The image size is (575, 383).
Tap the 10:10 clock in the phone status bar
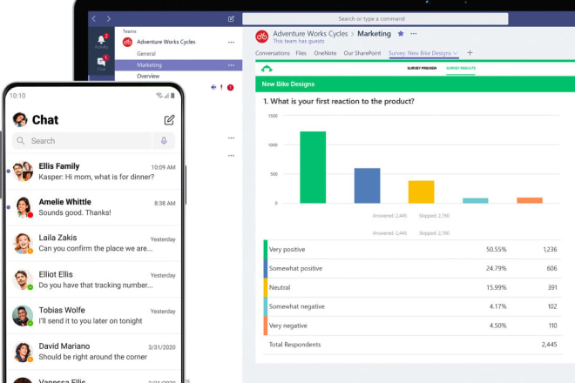click(17, 96)
